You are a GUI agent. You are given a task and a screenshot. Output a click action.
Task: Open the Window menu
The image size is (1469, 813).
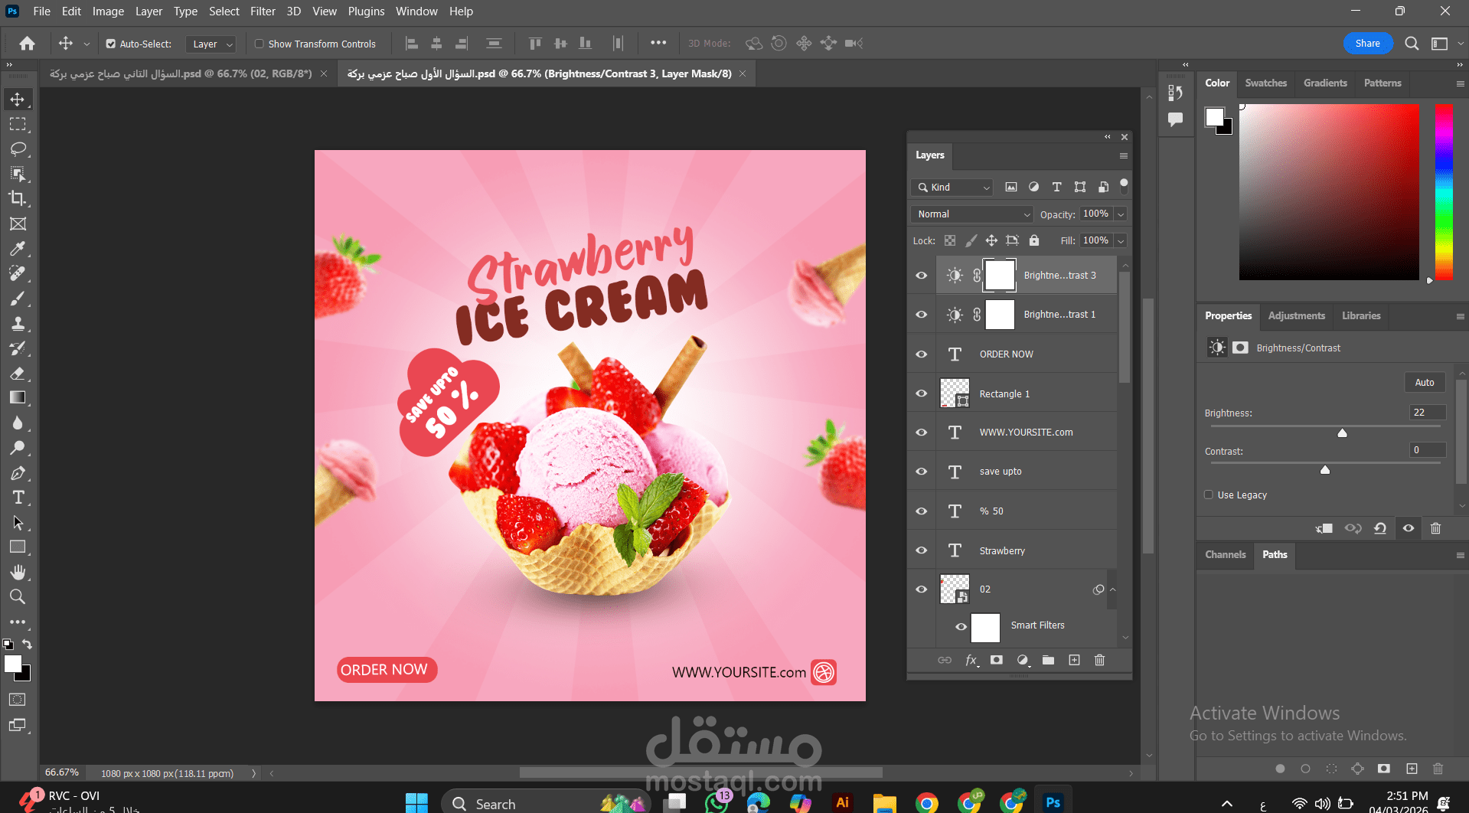click(416, 11)
